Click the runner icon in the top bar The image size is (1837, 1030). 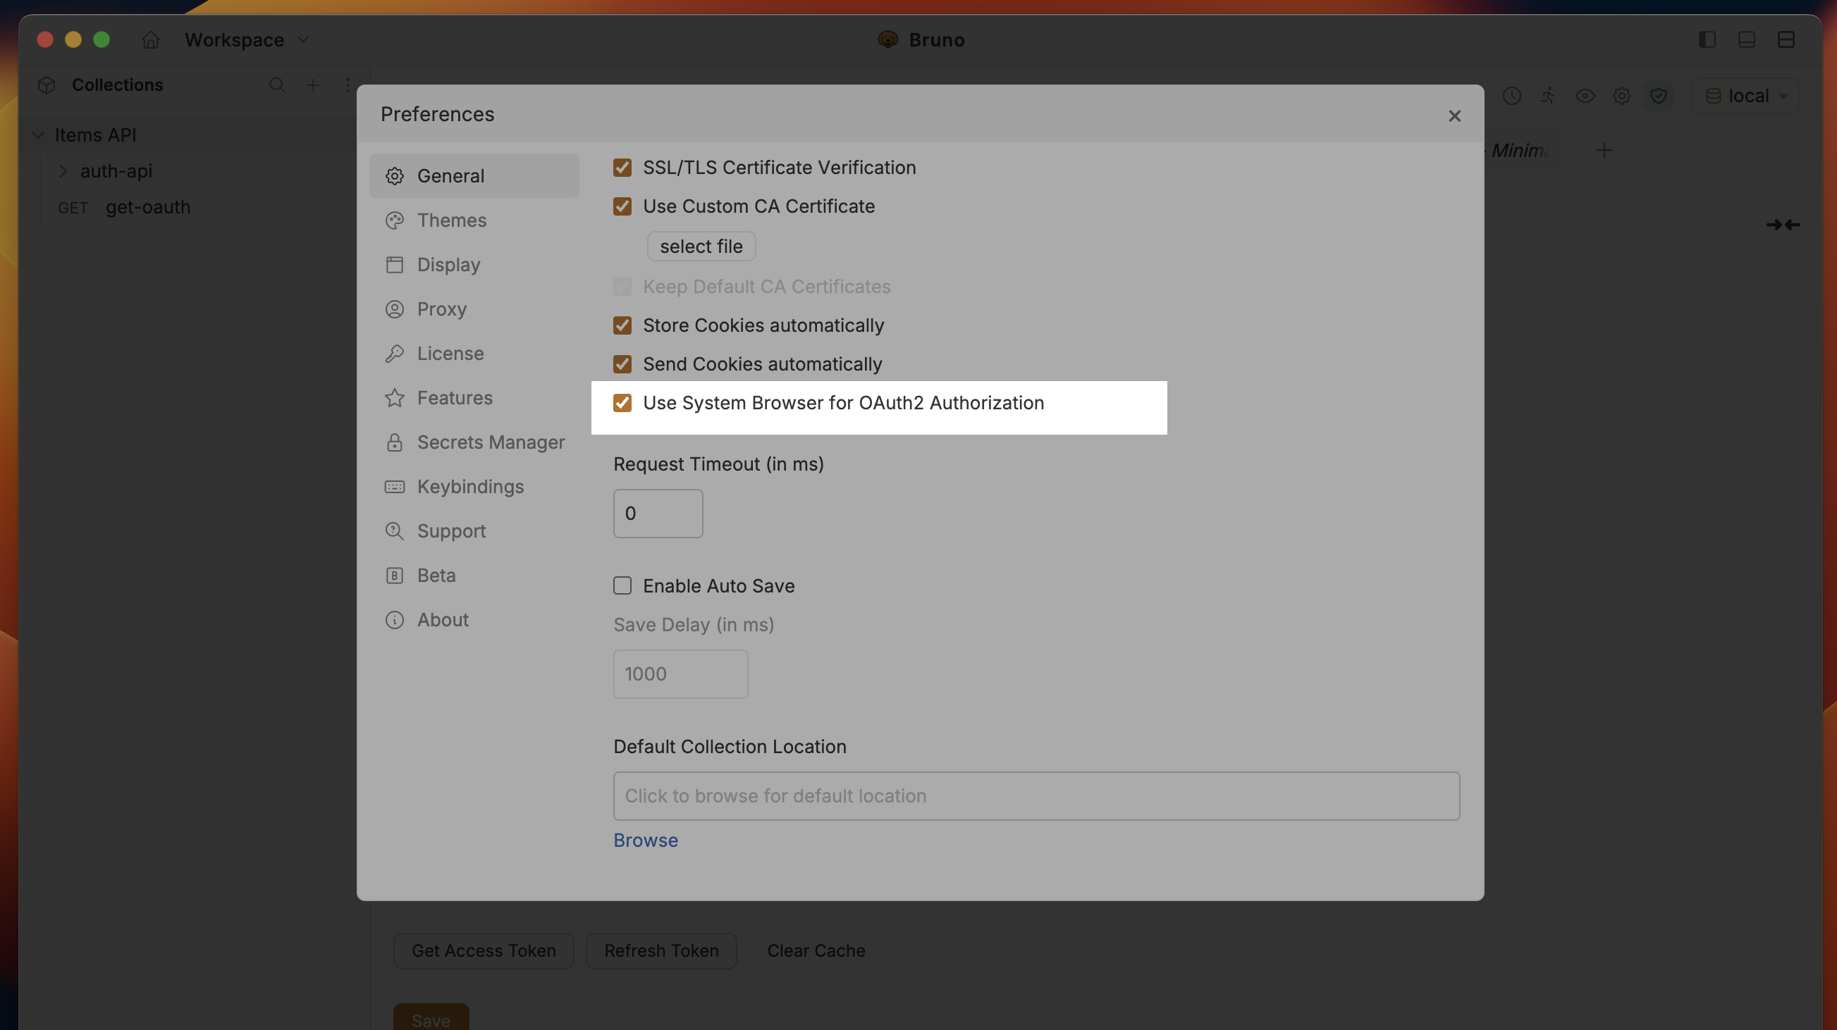[x=1548, y=96]
